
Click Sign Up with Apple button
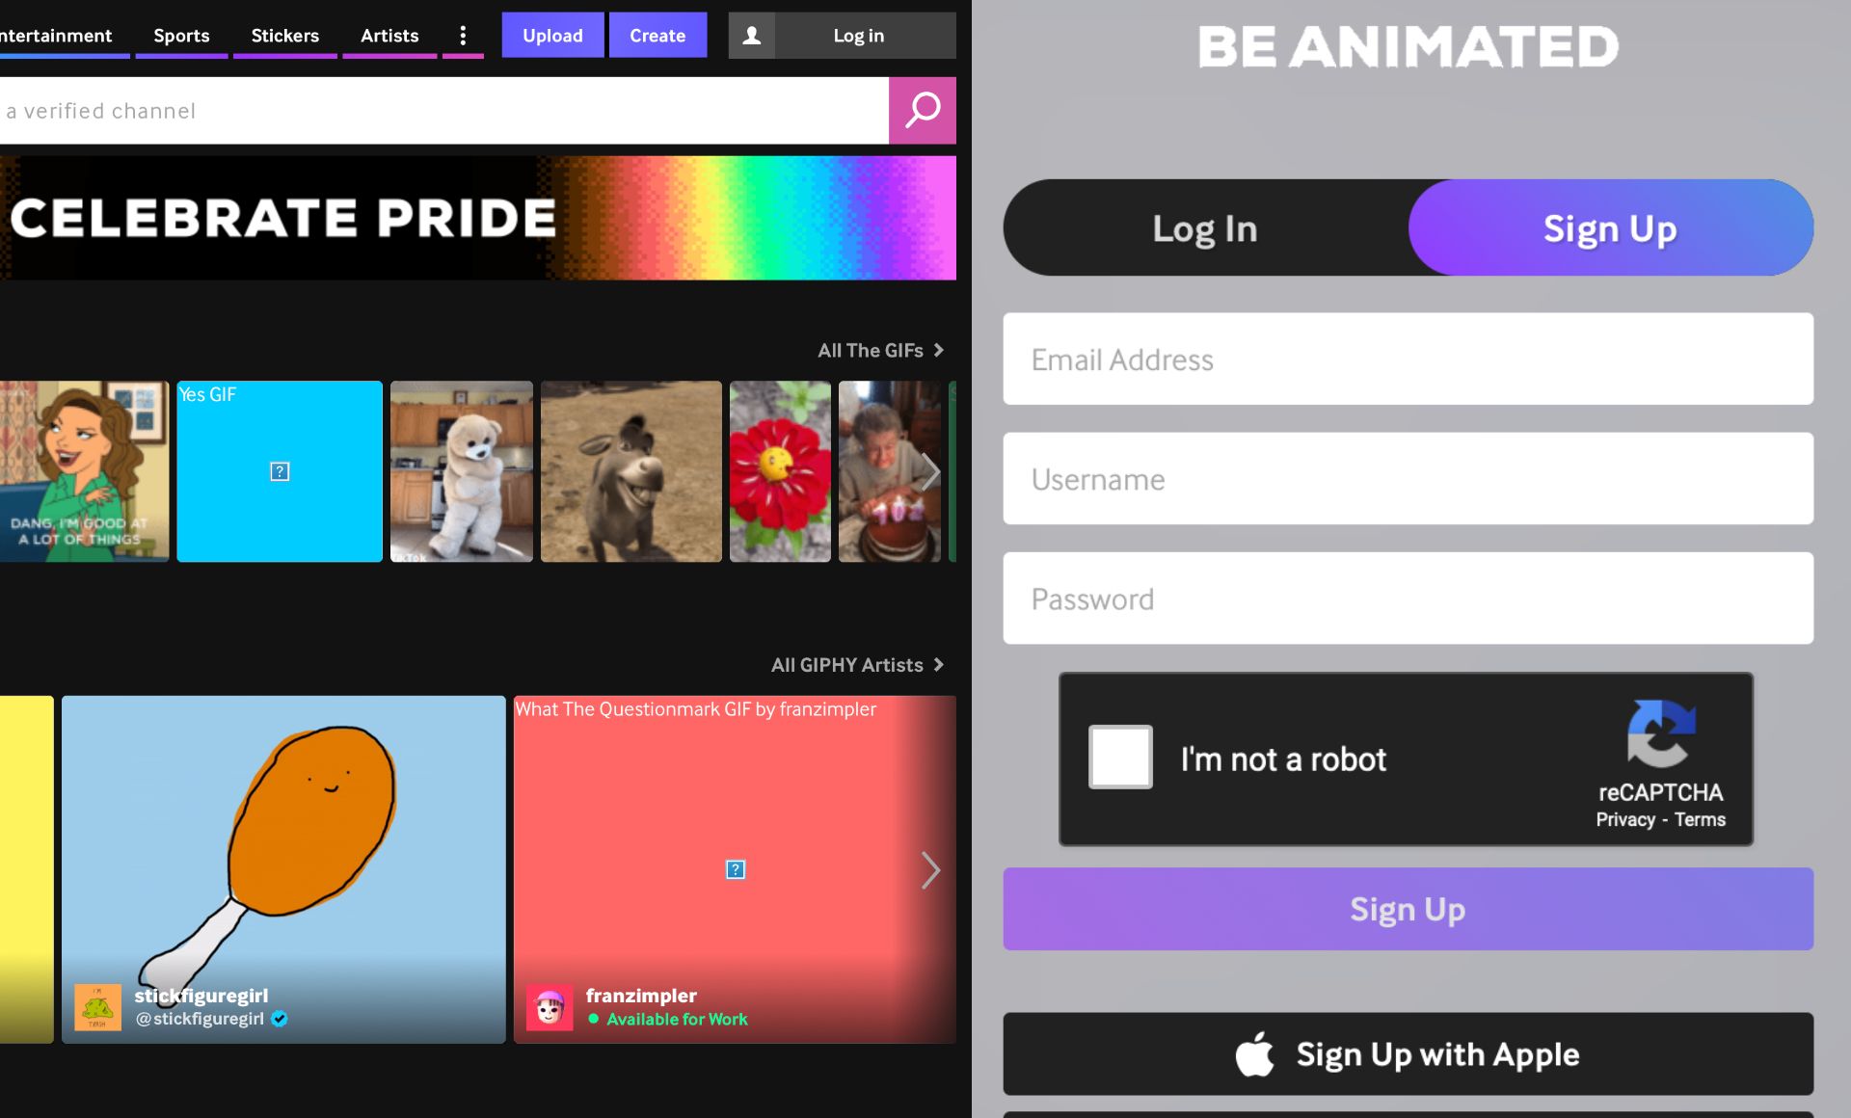tap(1408, 1053)
